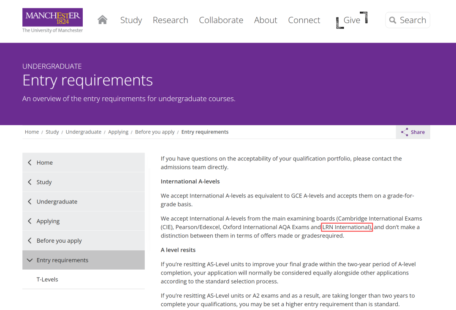
Task: Open the Study navigation menu
Action: tap(131, 20)
